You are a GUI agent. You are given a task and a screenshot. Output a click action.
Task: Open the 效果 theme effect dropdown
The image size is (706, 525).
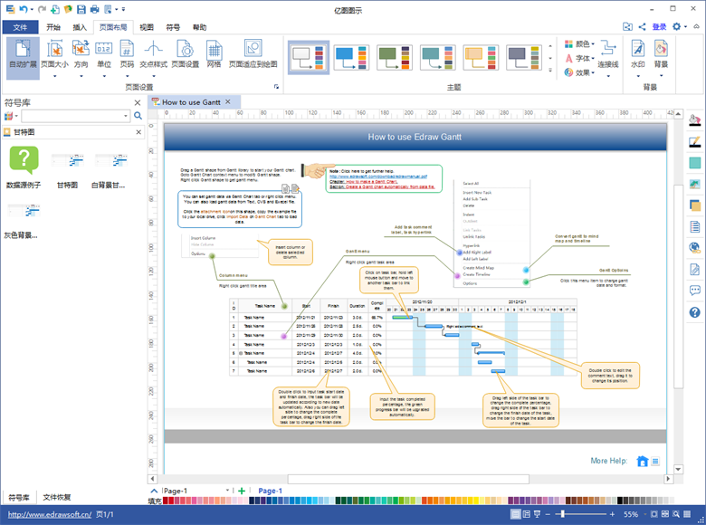coord(580,72)
